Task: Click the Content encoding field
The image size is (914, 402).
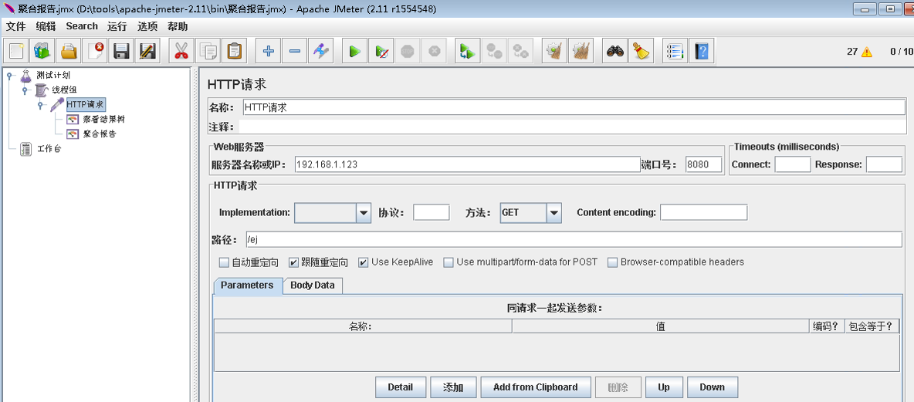Action: pos(703,213)
